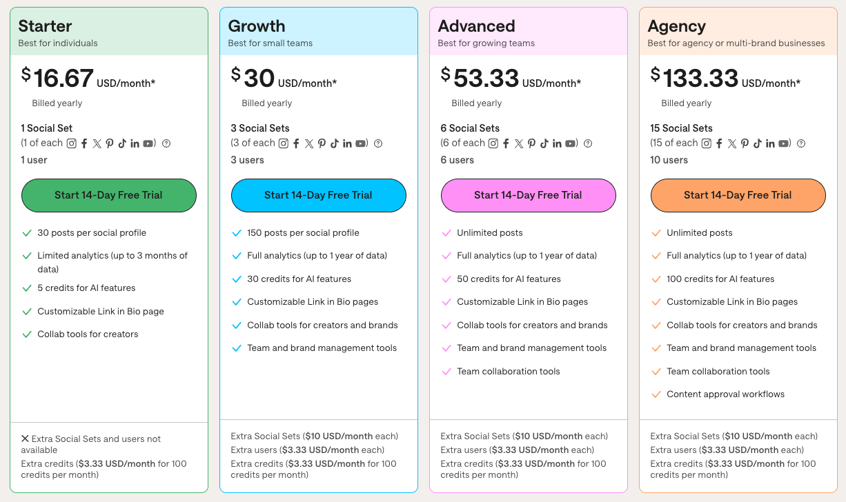
Task: Click the X icon by unavailable extras
Action: [25, 439]
